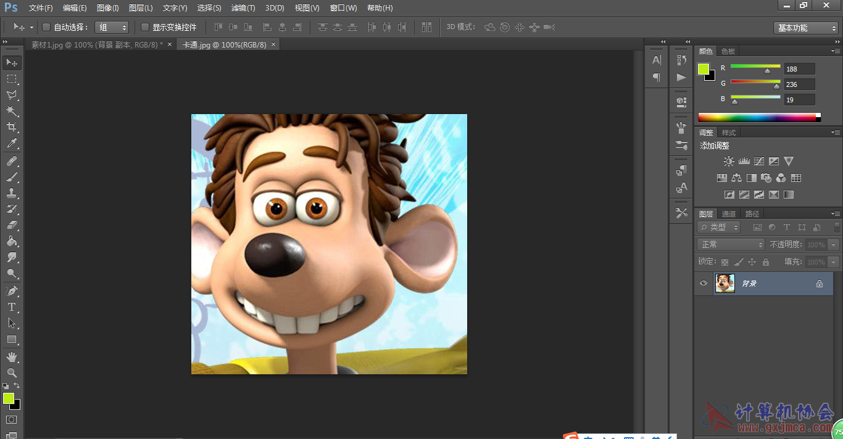The width and height of the screenshot is (843, 439).
Task: Select the Zoom tool
Action: click(12, 373)
